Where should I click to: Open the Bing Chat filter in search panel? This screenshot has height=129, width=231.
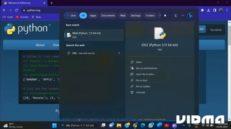(x=71, y=15)
